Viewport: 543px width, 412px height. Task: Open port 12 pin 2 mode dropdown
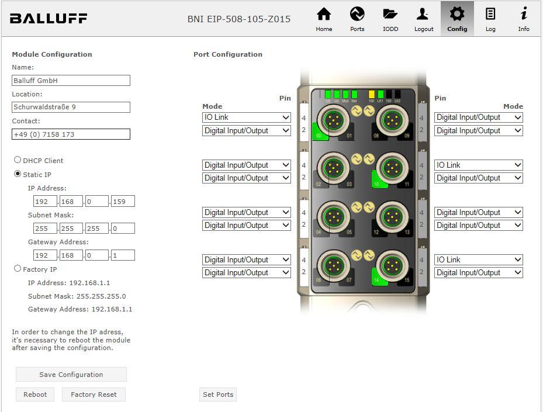479,226
